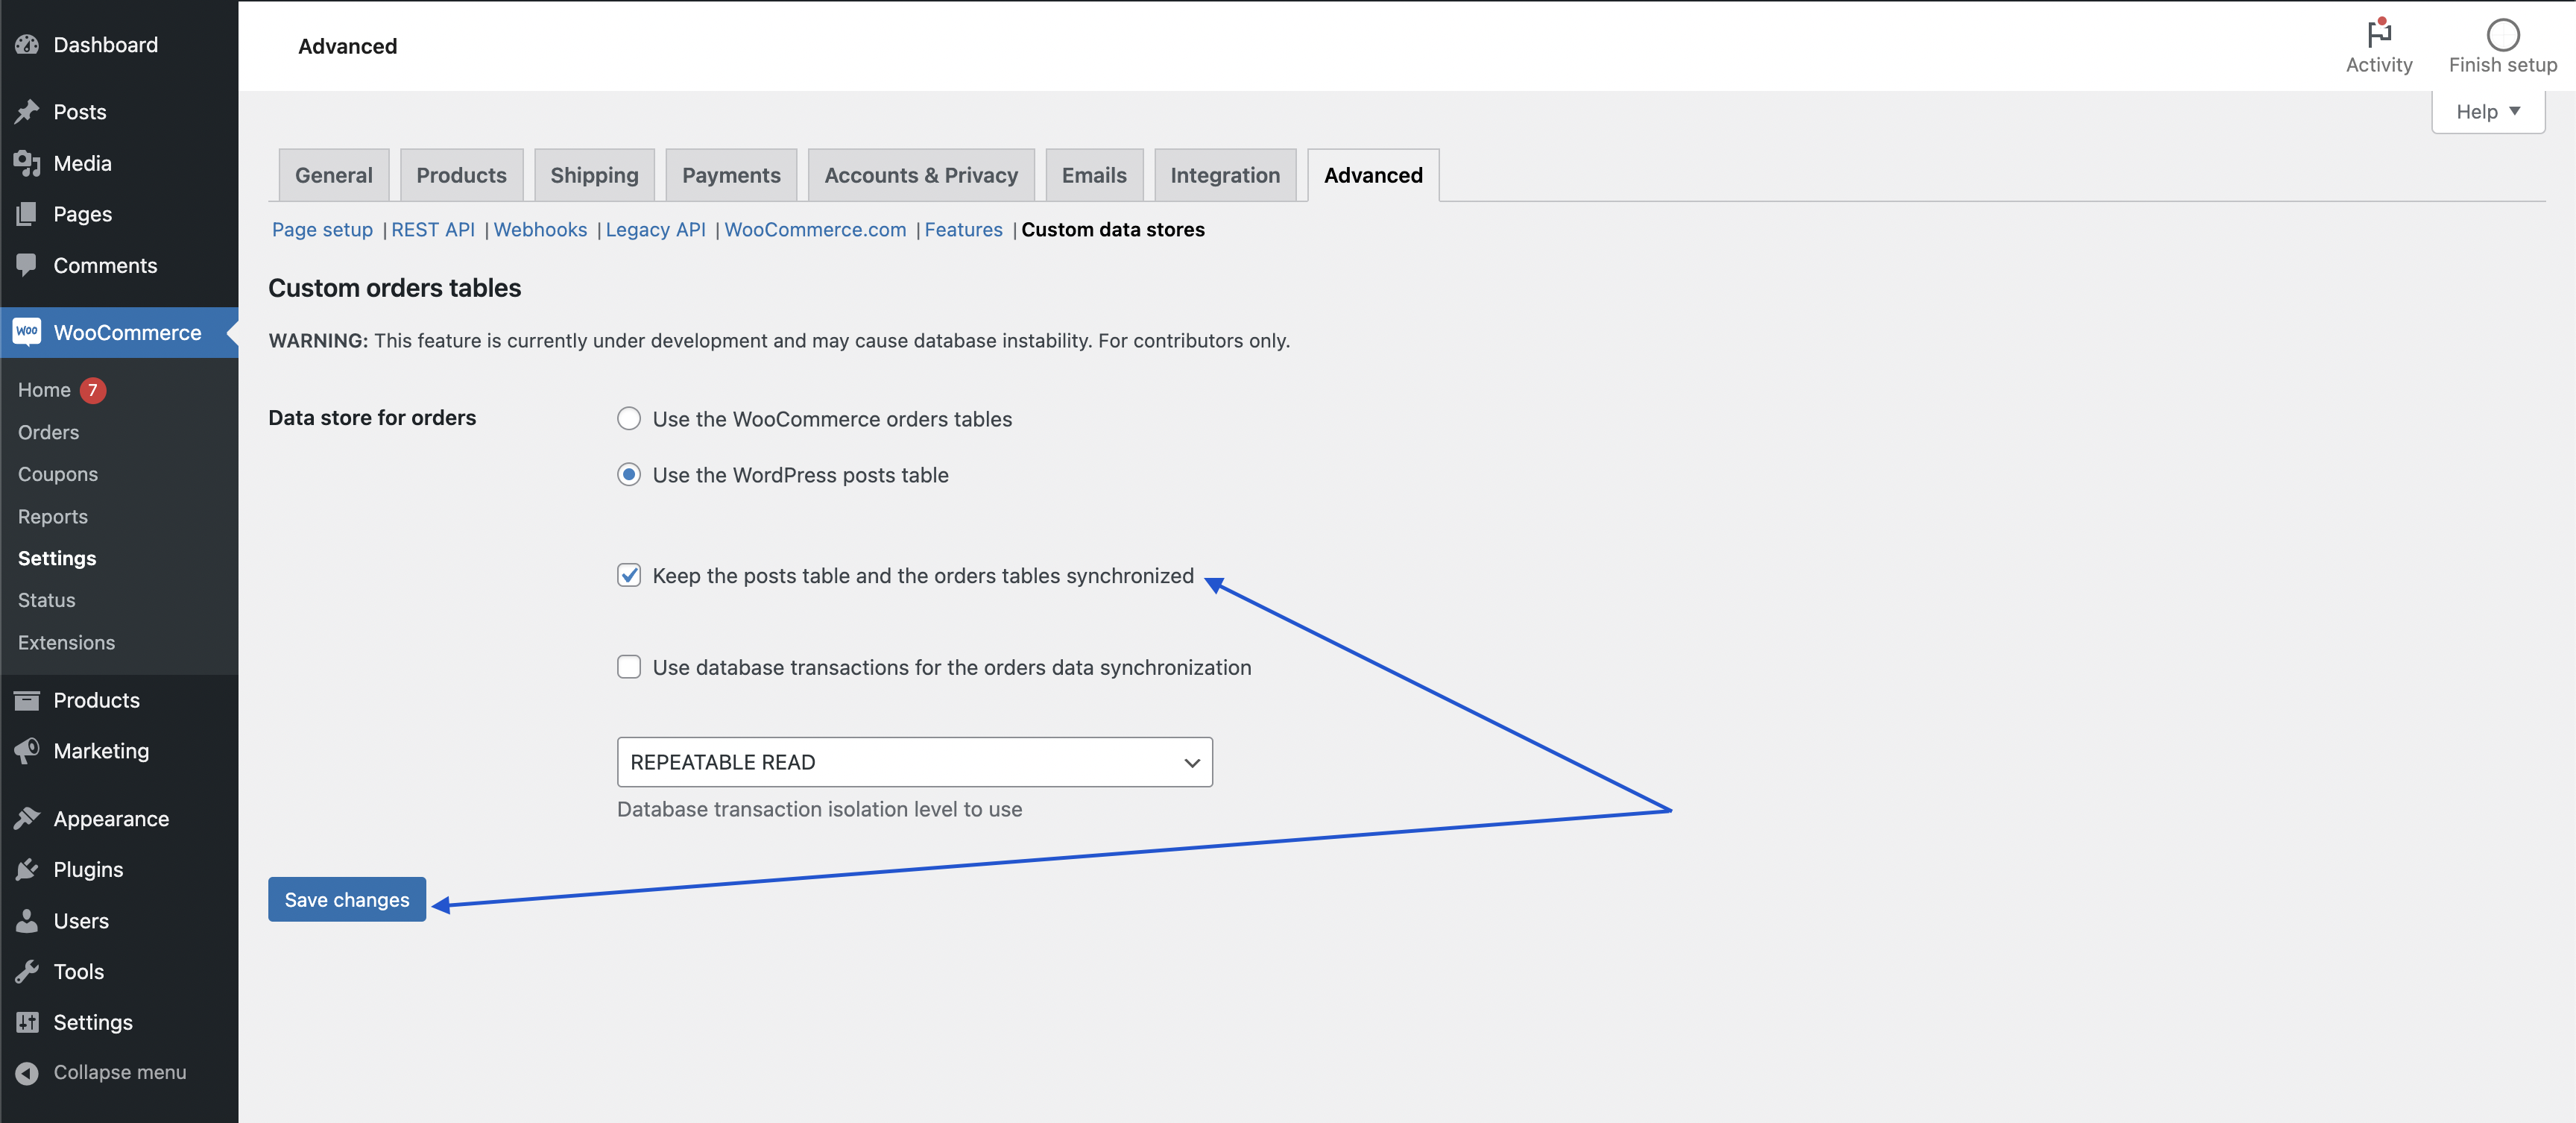The height and width of the screenshot is (1123, 2576).
Task: Click the Save changes button
Action: tap(346, 900)
